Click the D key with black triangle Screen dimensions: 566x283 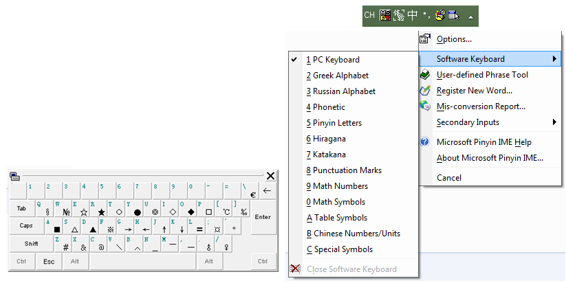click(89, 226)
